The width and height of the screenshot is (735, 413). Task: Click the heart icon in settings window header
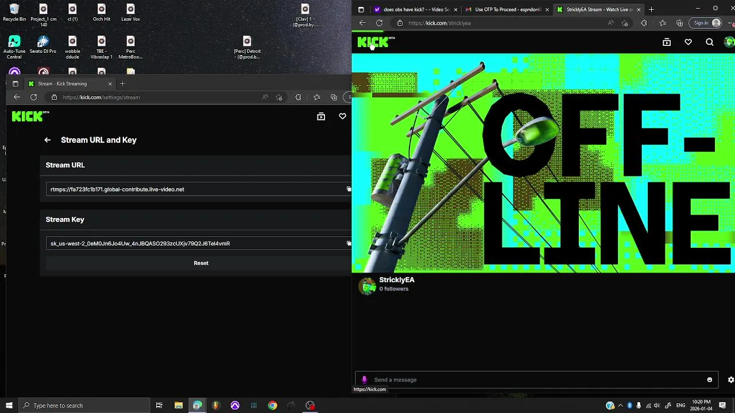(x=342, y=116)
